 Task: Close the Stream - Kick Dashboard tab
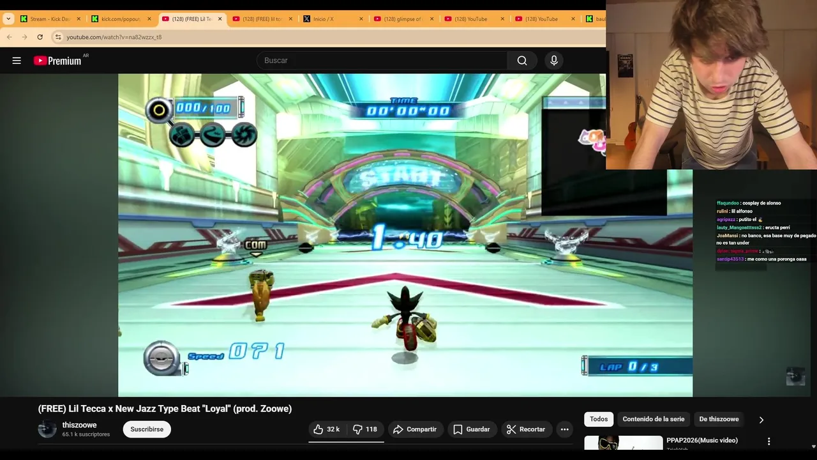(79, 19)
